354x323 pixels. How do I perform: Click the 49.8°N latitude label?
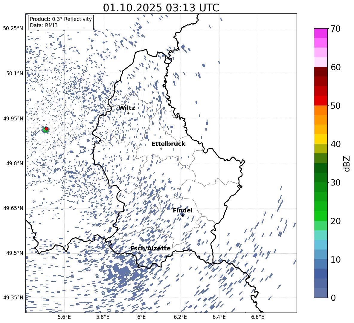14,163
